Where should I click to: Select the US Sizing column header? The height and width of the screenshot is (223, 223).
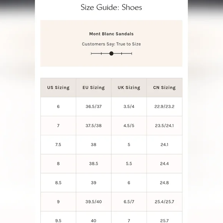coord(58,88)
